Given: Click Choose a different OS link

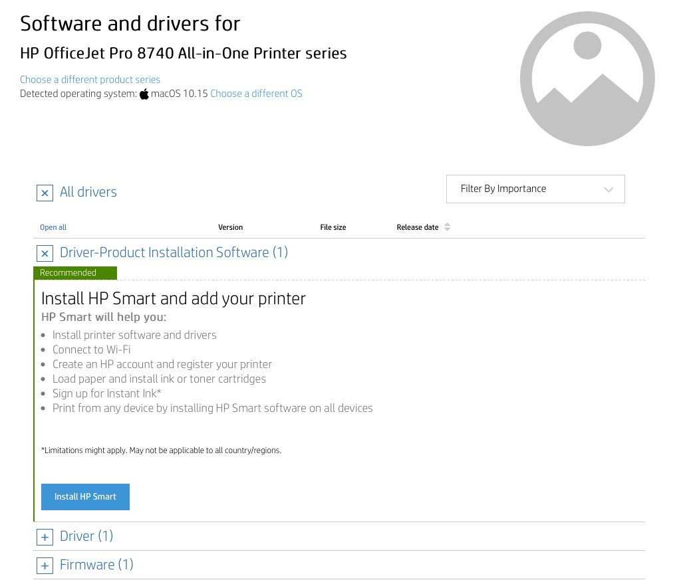Looking at the screenshot, I should click(256, 93).
